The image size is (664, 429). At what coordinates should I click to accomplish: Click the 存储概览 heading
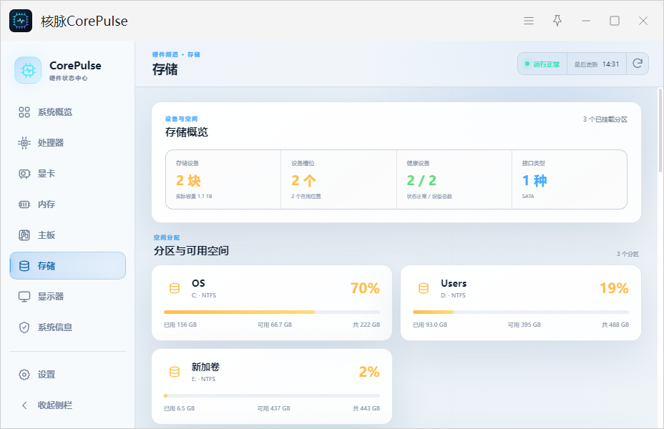186,132
